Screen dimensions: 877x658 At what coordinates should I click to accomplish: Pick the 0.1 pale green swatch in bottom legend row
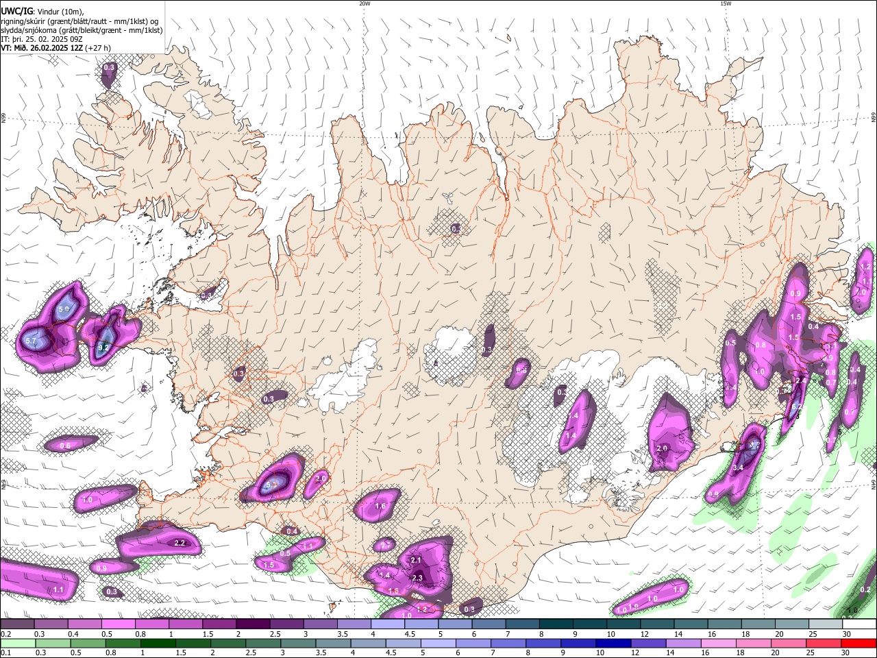point(18,643)
